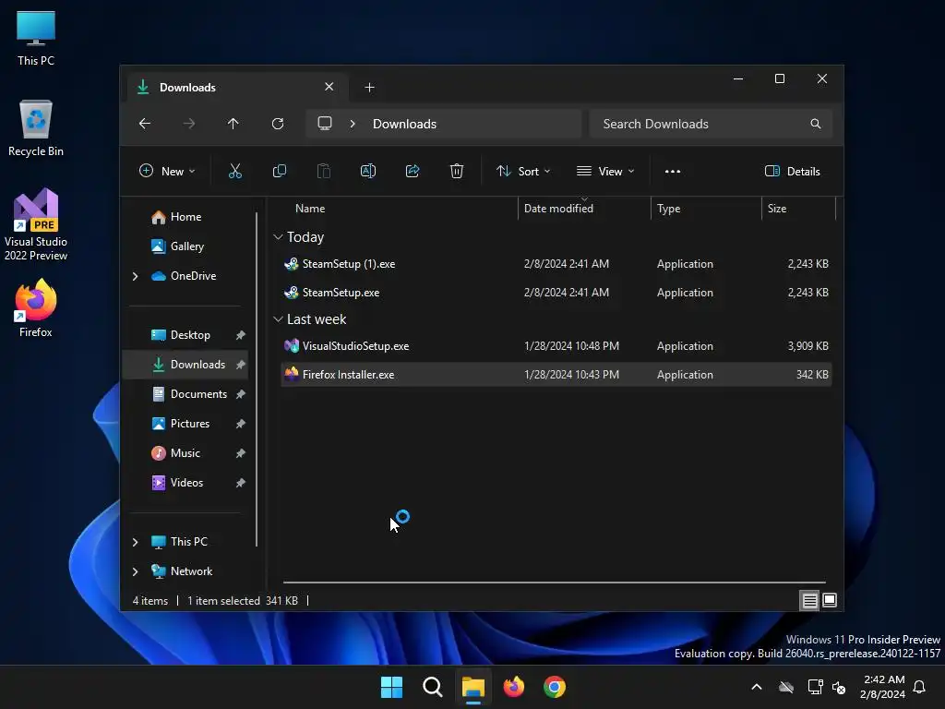Click the Delete trash icon
The width and height of the screenshot is (945, 709).
[x=457, y=171]
